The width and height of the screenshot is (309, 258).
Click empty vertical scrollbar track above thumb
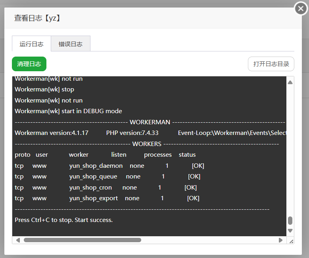coord(290,150)
